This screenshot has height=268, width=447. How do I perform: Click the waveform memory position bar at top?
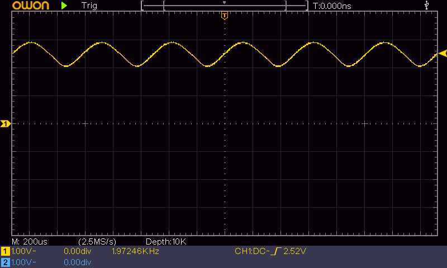[x=224, y=6]
